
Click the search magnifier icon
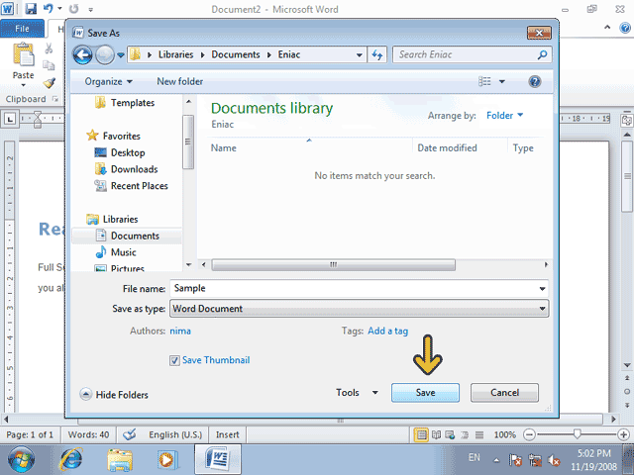pos(542,54)
